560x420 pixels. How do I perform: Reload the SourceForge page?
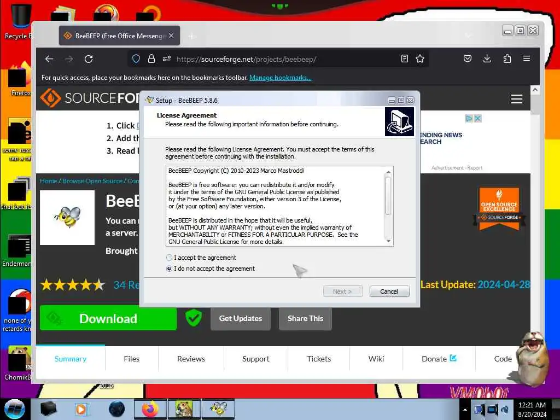(x=89, y=59)
